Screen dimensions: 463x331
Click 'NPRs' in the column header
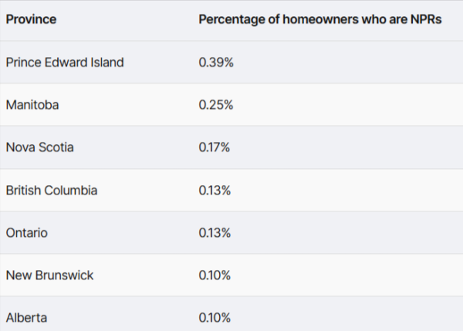pos(424,19)
